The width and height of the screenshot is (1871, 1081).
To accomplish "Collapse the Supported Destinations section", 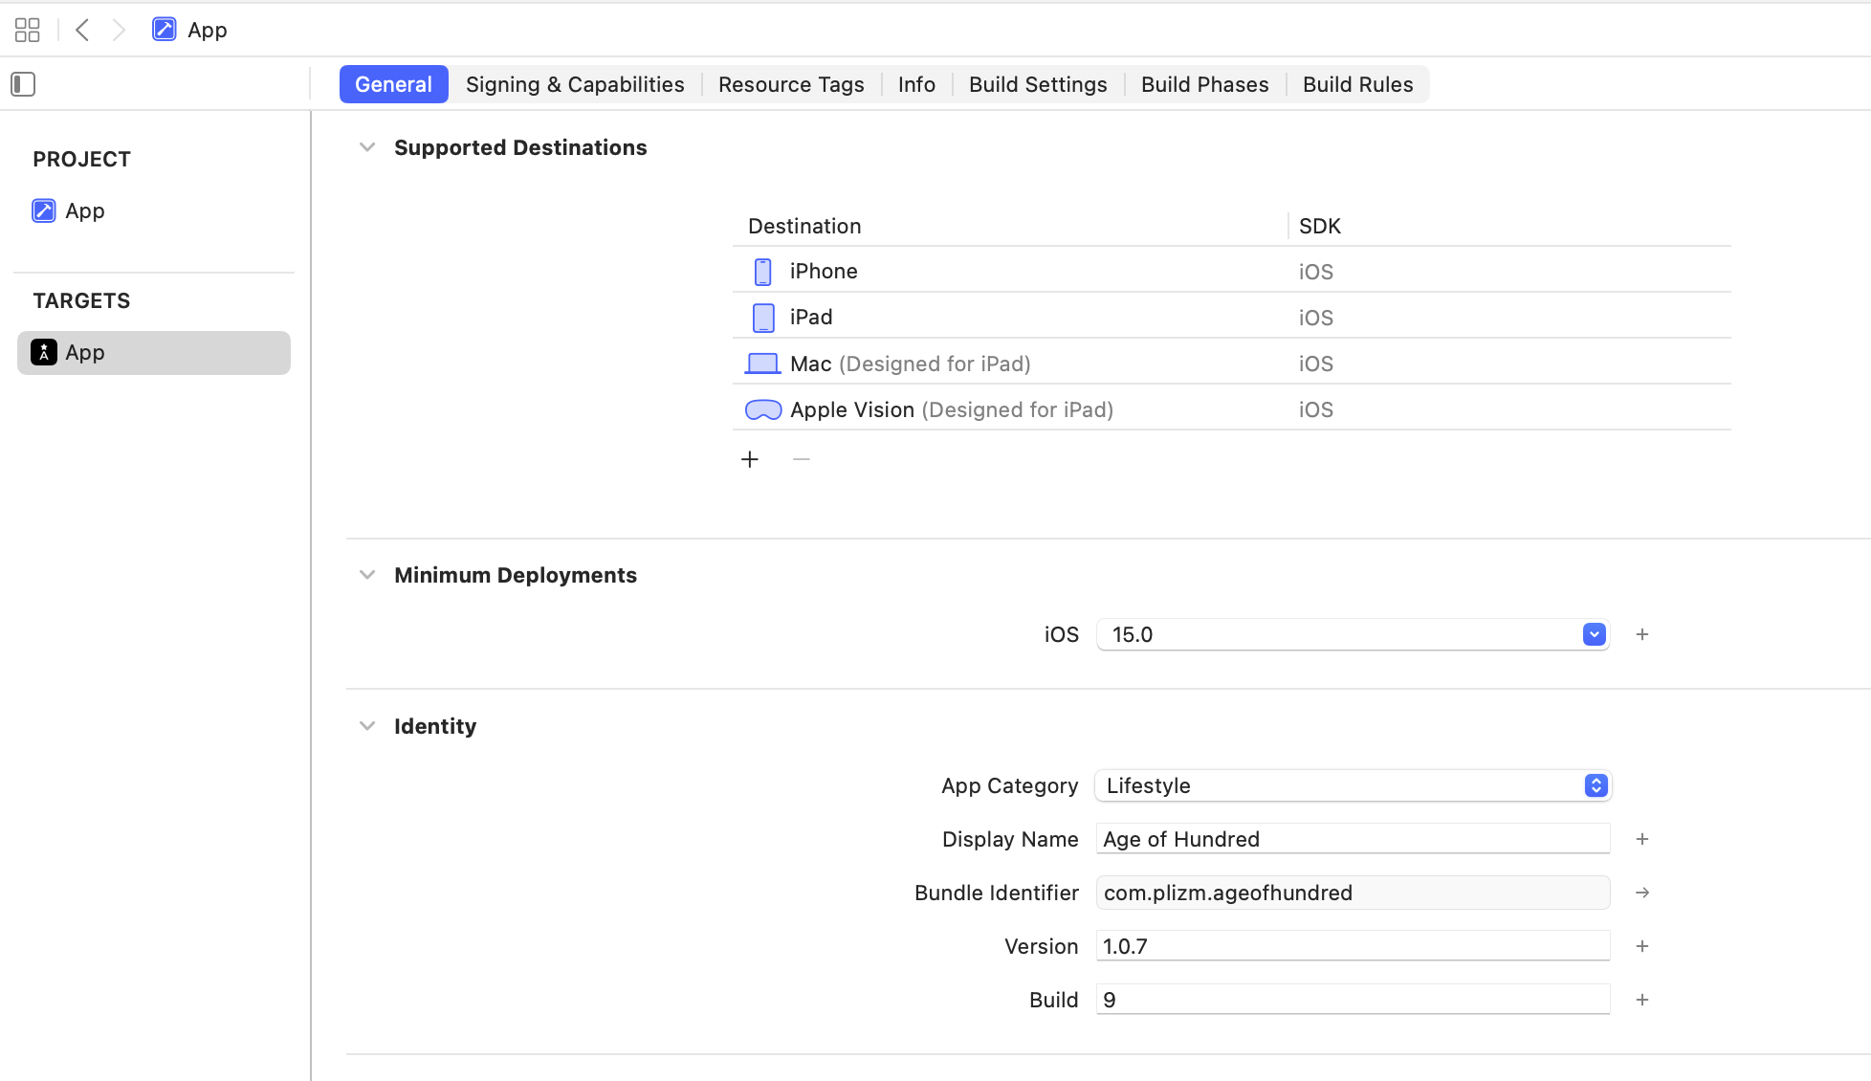I will point(367,147).
